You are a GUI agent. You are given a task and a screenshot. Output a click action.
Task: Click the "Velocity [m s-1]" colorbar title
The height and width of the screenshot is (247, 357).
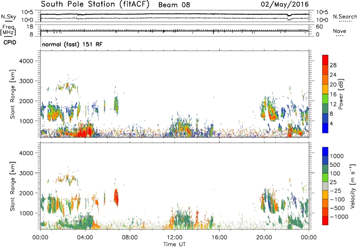click(353, 186)
